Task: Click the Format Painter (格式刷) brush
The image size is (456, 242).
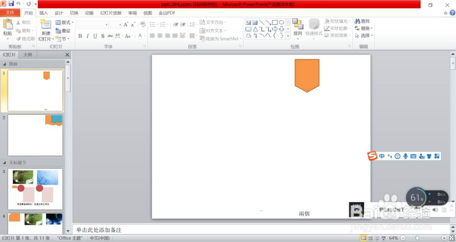Action: point(25,39)
